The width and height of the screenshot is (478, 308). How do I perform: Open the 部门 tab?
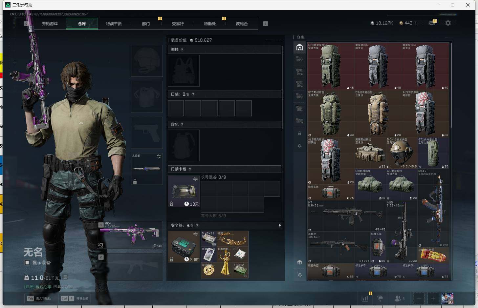146,24
